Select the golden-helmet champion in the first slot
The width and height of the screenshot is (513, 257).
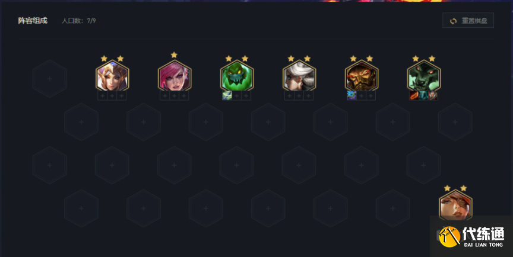(x=112, y=77)
